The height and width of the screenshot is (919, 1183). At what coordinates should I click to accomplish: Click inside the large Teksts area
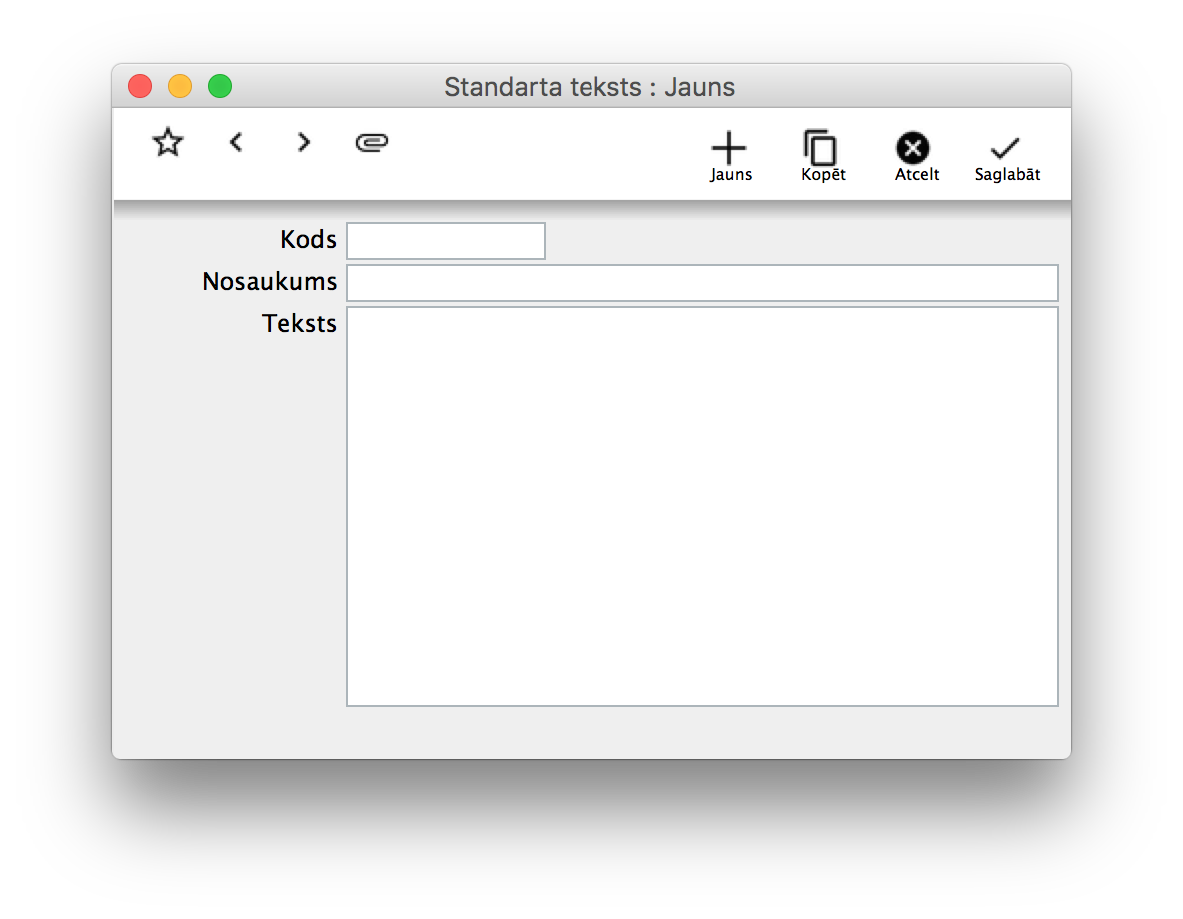[701, 506]
